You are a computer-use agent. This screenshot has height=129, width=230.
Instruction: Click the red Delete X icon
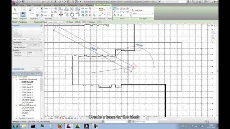tap(90, 15)
